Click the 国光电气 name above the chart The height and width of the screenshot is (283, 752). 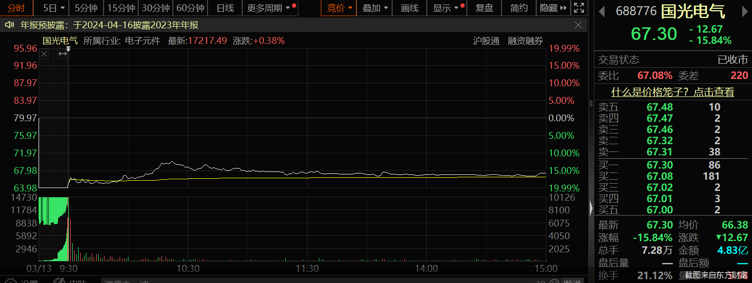(60, 41)
